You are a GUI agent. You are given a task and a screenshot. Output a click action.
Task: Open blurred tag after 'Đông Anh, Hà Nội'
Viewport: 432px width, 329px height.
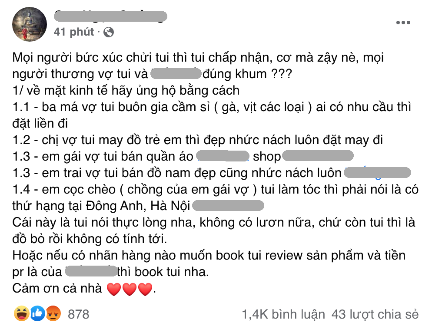[228, 205]
